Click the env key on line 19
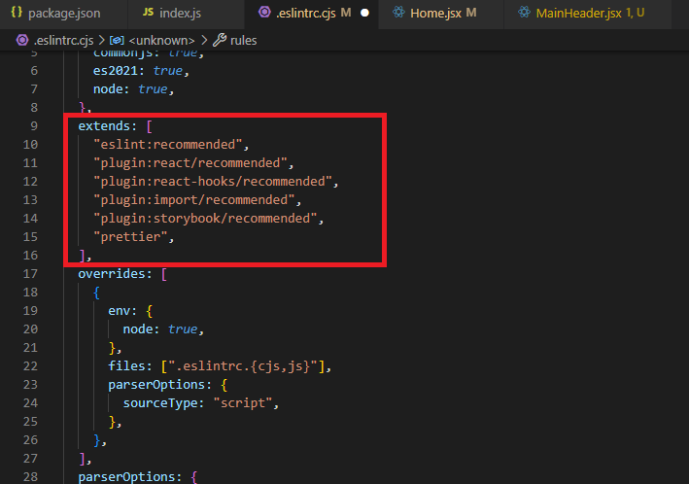The image size is (689, 484). pos(120,311)
